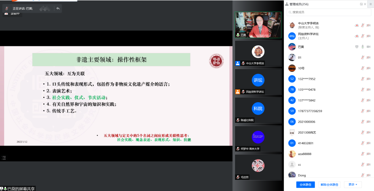Click the 民俗资料学讲坛 cloud recording icon
374x191 pixels.
point(357,36)
